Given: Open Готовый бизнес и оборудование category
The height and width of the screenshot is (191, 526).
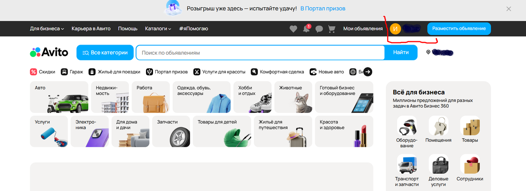Looking at the screenshot, I should [x=344, y=97].
